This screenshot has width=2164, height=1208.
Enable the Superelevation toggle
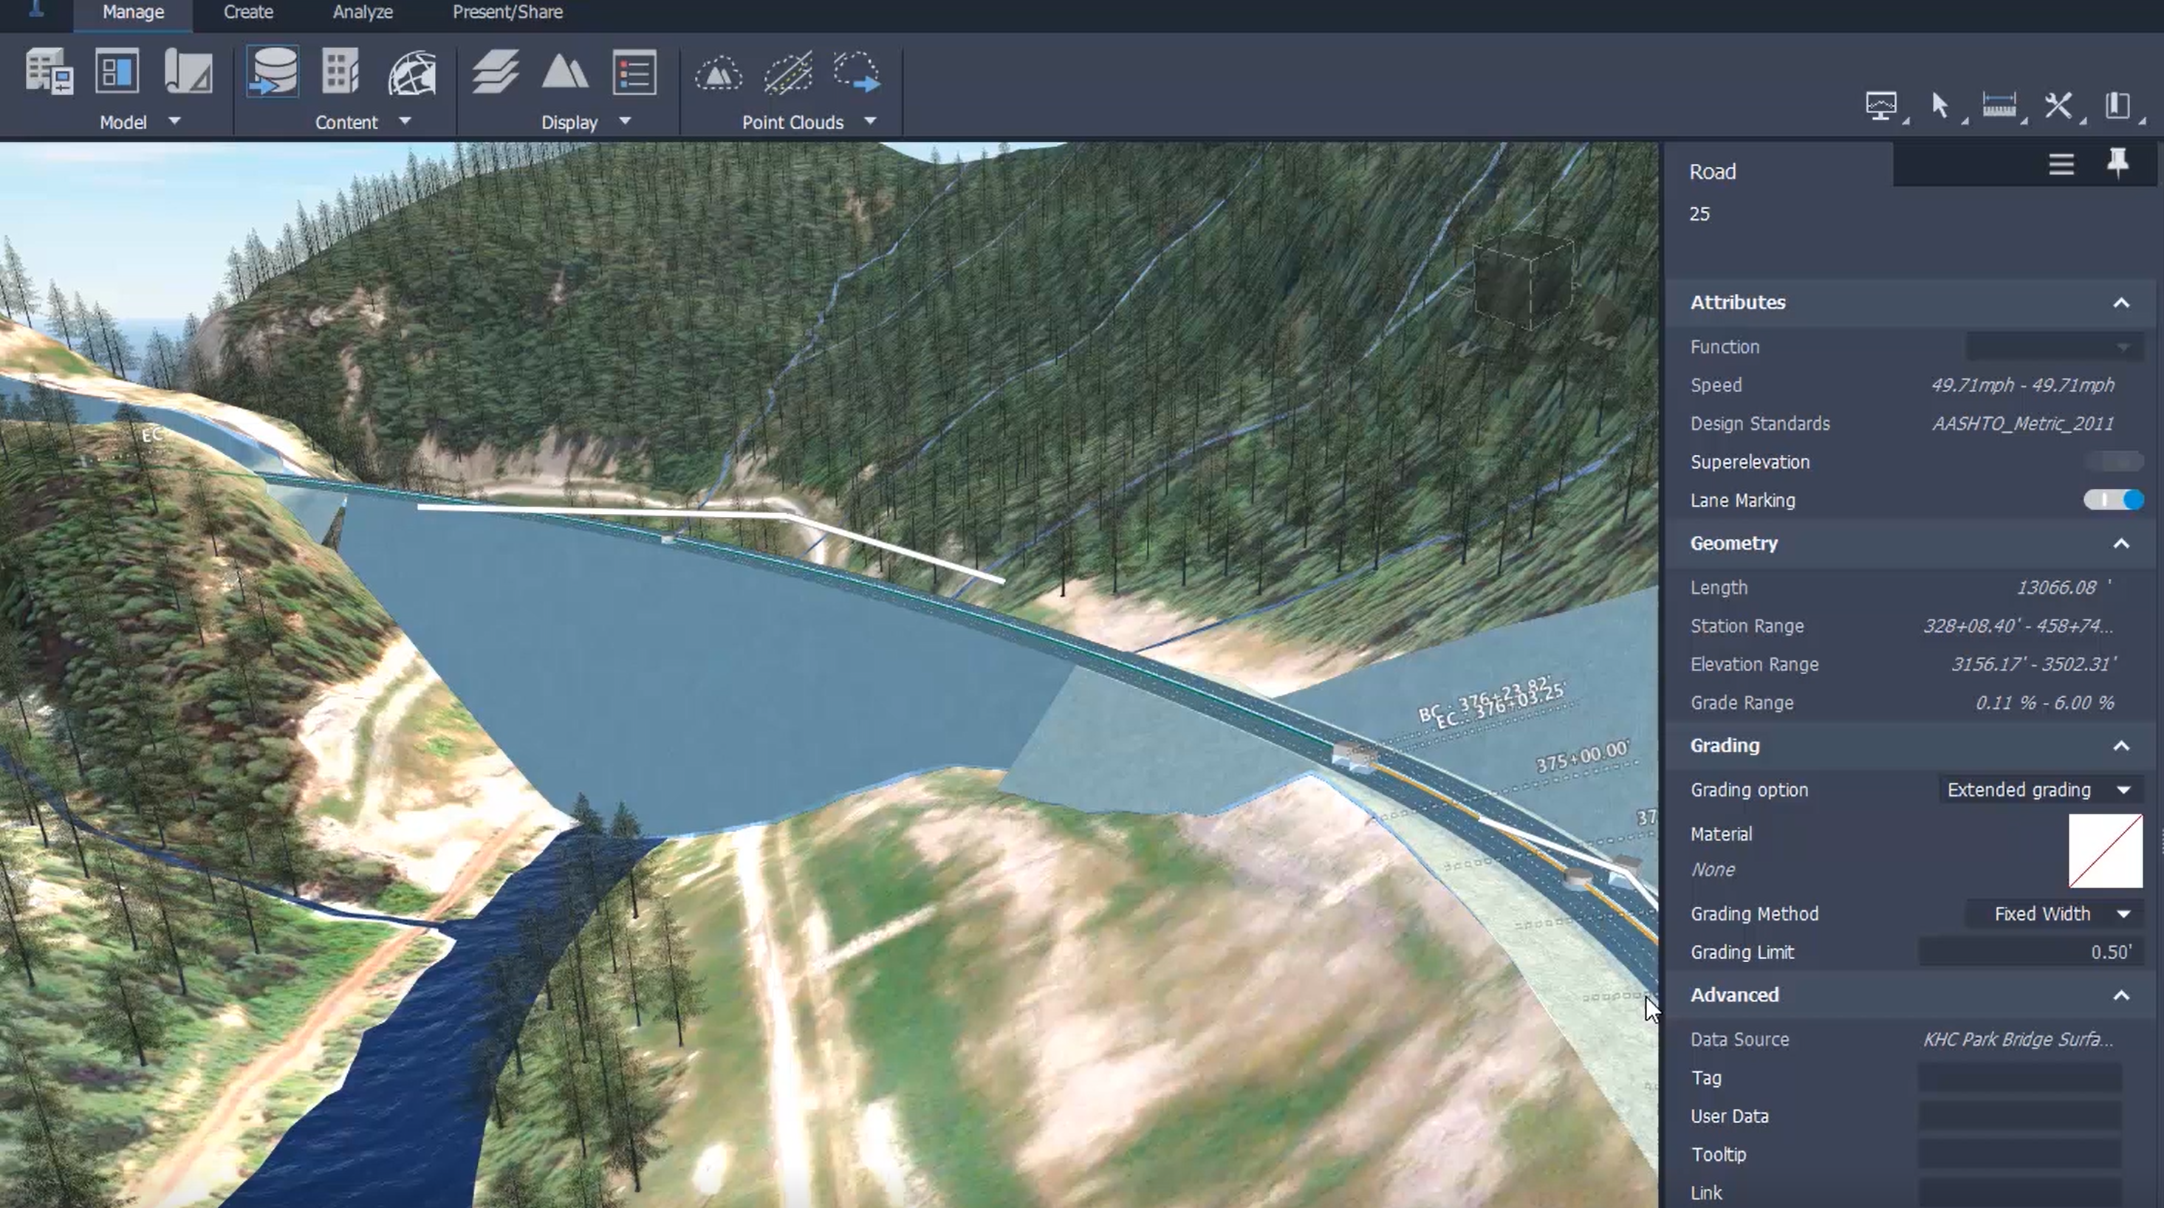click(2113, 461)
